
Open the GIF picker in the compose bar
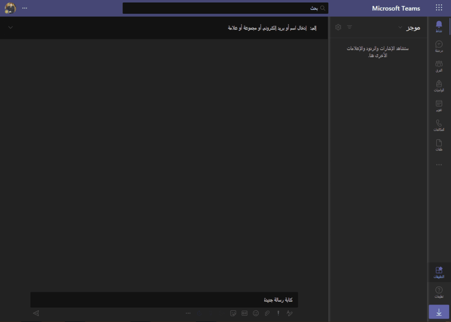(x=244, y=313)
